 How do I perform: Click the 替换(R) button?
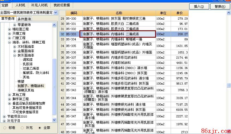pyautogui.click(x=220, y=6)
